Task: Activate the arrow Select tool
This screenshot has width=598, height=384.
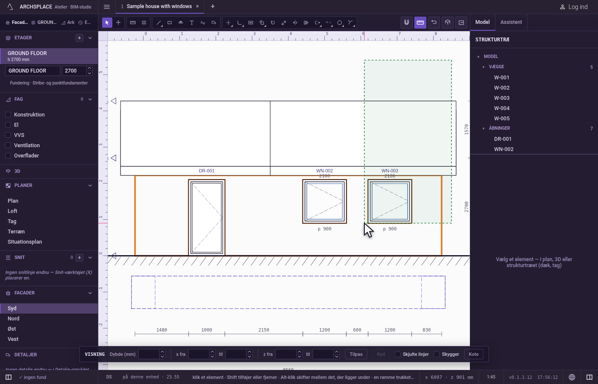Action: (x=107, y=23)
